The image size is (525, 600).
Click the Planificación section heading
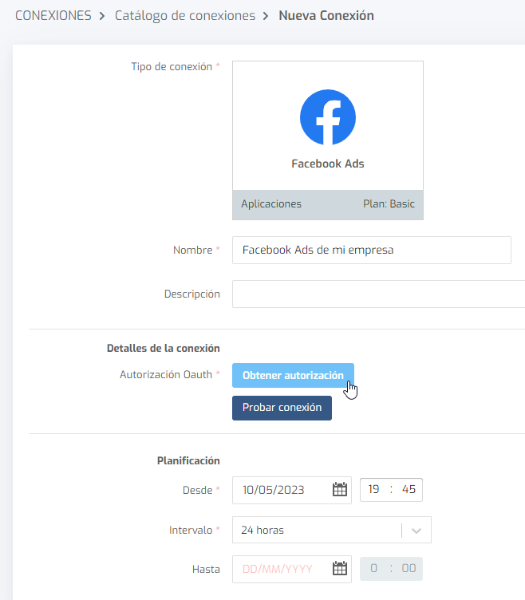[x=188, y=460]
